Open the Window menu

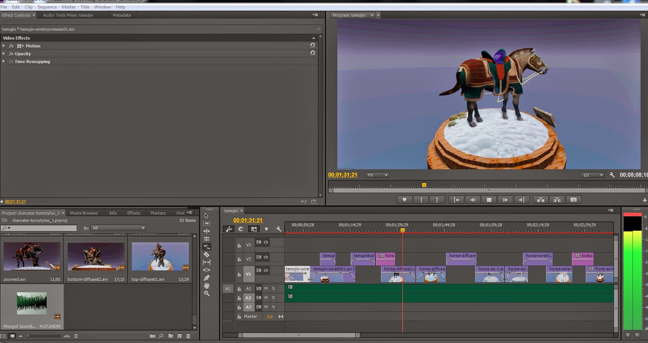click(102, 7)
